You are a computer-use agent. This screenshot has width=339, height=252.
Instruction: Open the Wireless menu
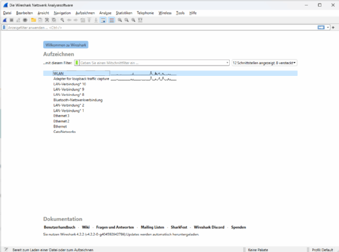click(165, 13)
